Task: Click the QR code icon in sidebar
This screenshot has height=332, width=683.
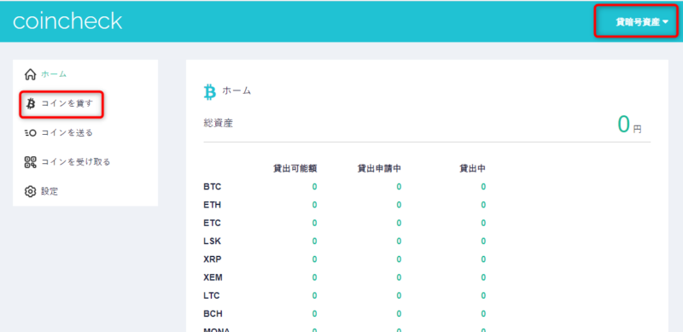Action: point(30,162)
